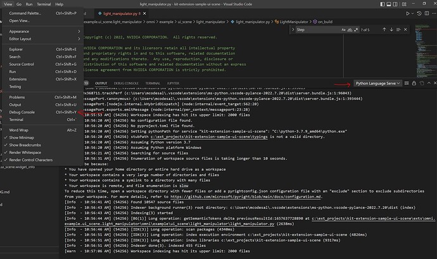Switch to the DEBUG CONSOLE panel tab
The height and width of the screenshot is (259, 437).
click(126, 84)
